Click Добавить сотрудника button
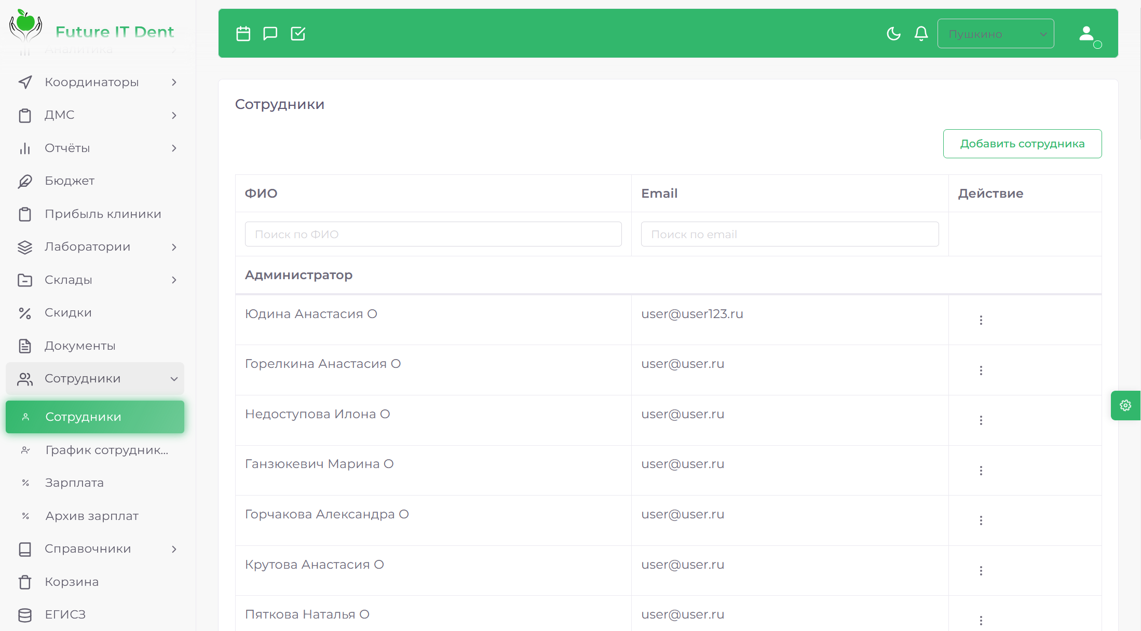The height and width of the screenshot is (631, 1141). 1022,144
